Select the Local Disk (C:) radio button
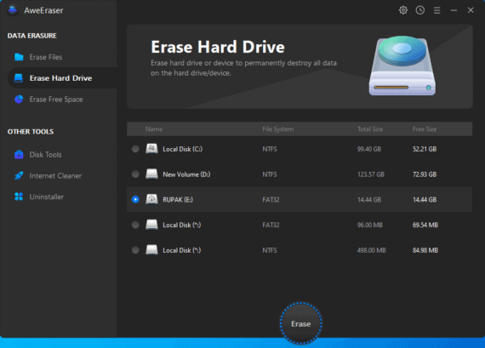485x348 pixels. click(135, 149)
